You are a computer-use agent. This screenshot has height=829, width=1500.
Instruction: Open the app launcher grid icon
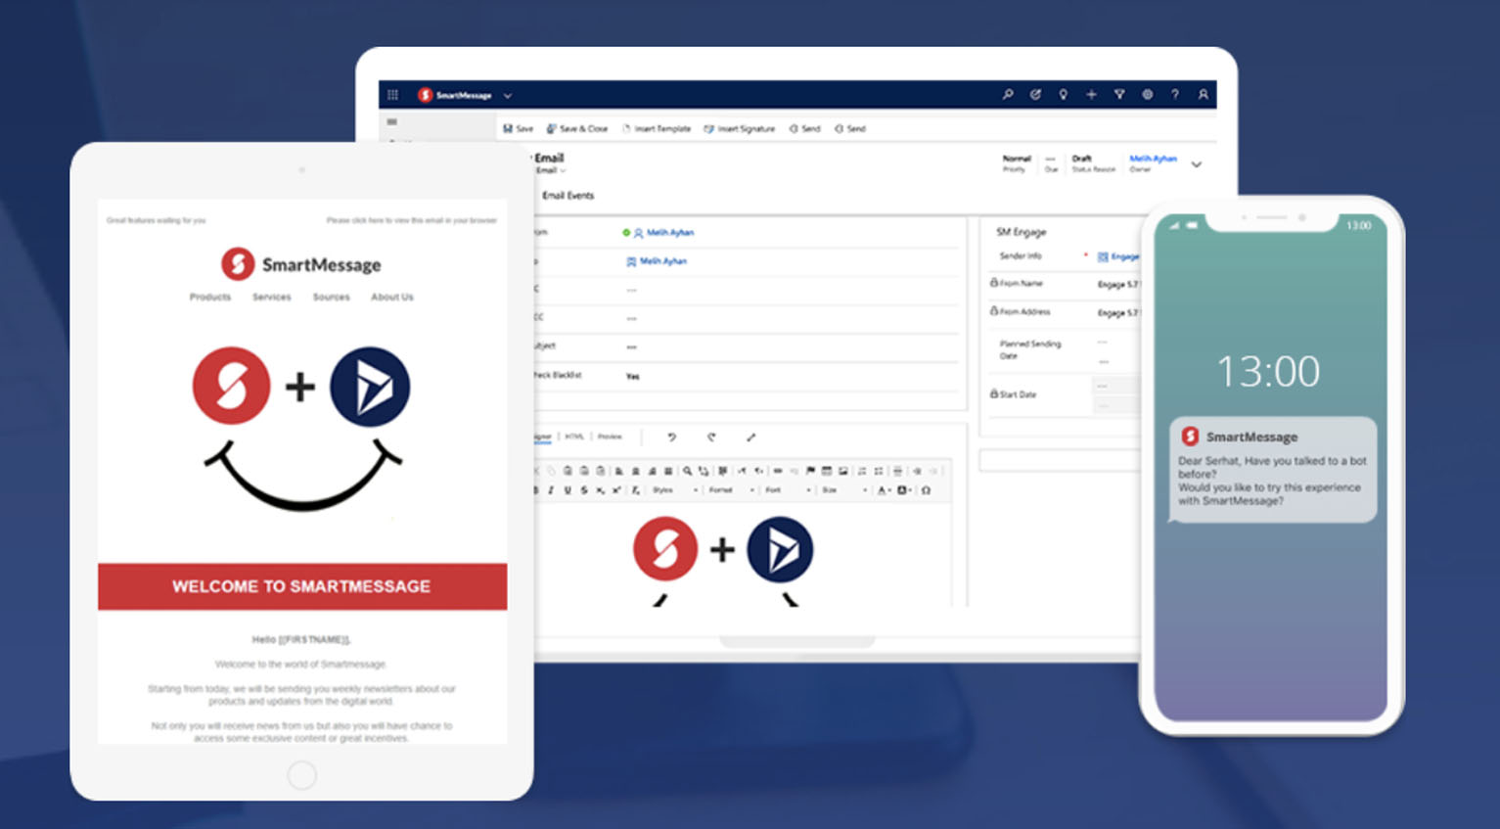[x=392, y=95]
